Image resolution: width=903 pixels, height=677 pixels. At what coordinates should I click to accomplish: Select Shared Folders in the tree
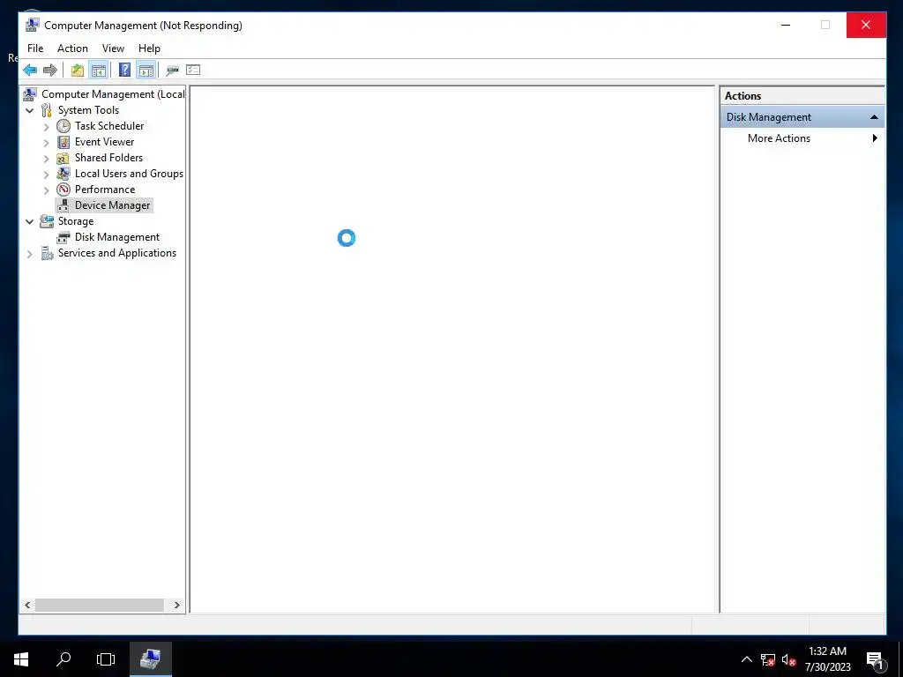click(108, 158)
